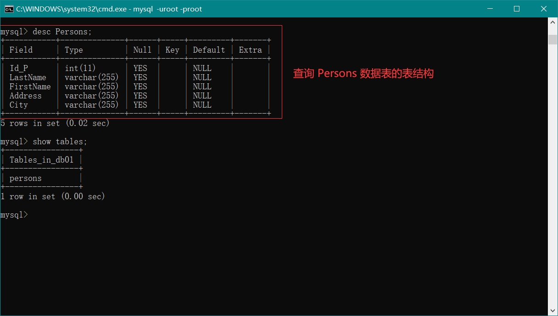Click the Field column header
The height and width of the screenshot is (316, 558).
[21, 50]
